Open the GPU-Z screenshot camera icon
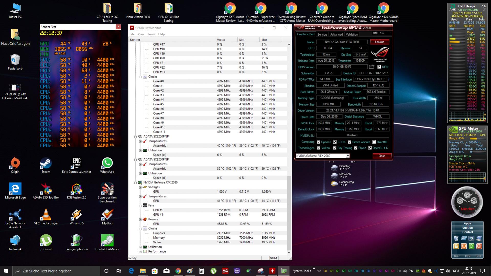Screen dimensions: 491x276 tap(375, 33)
